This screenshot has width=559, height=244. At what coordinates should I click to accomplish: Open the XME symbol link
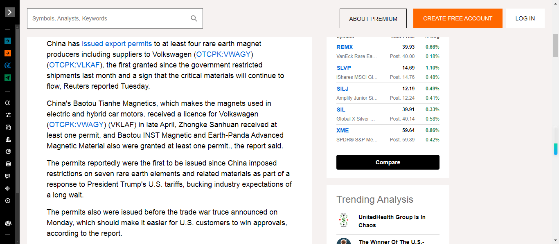pyautogui.click(x=343, y=130)
